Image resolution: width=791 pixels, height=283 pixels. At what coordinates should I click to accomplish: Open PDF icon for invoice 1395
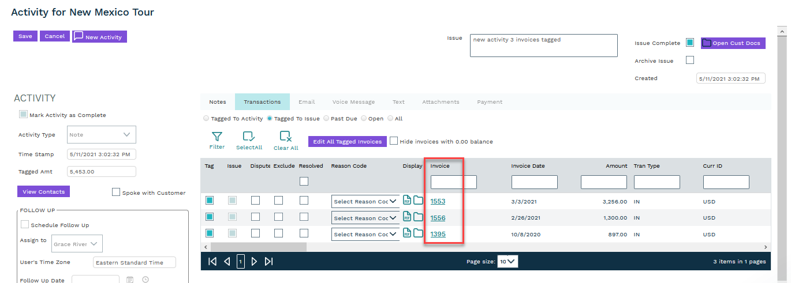tap(407, 233)
